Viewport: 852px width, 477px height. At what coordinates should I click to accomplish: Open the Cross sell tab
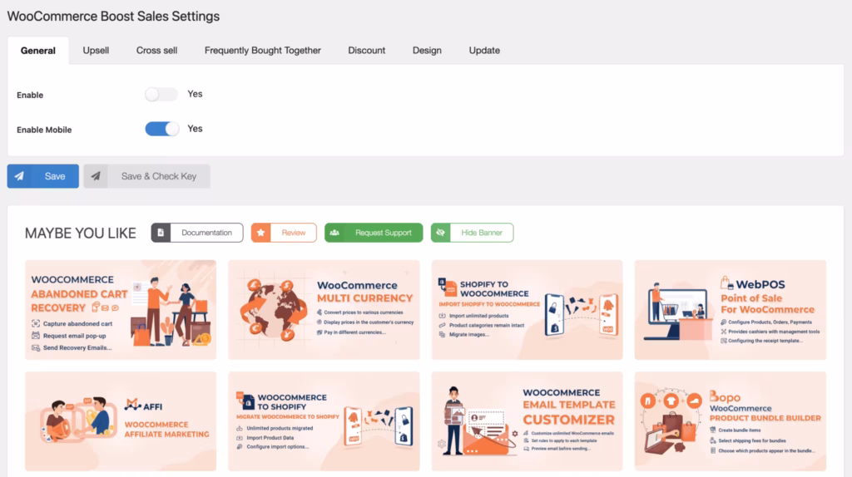point(156,51)
